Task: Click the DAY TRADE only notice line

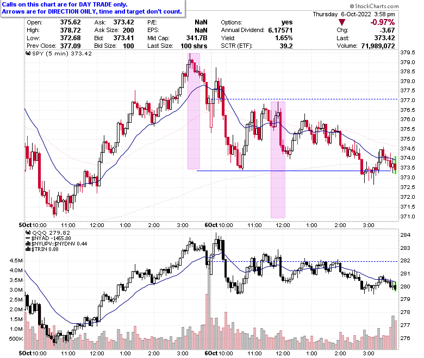Action: click(65, 4)
